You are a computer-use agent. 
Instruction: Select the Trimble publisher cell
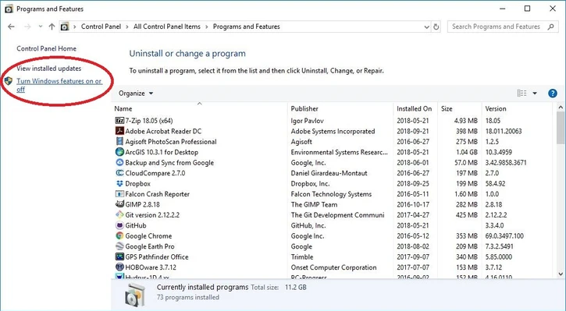point(302,257)
